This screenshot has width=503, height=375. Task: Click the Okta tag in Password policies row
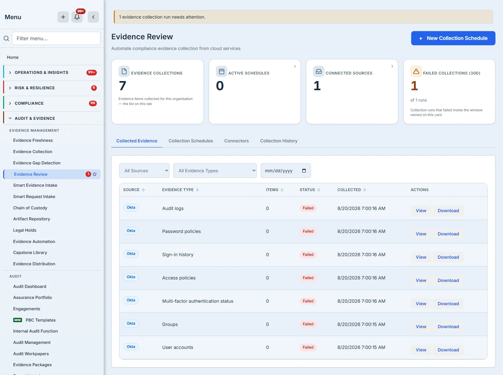click(x=131, y=231)
